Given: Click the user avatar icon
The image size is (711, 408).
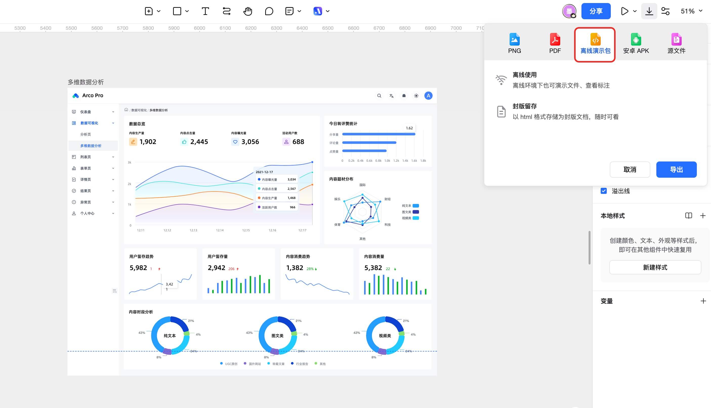Looking at the screenshot, I should pos(569,11).
